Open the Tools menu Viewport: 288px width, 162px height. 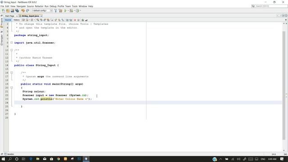[x=75, y=6]
